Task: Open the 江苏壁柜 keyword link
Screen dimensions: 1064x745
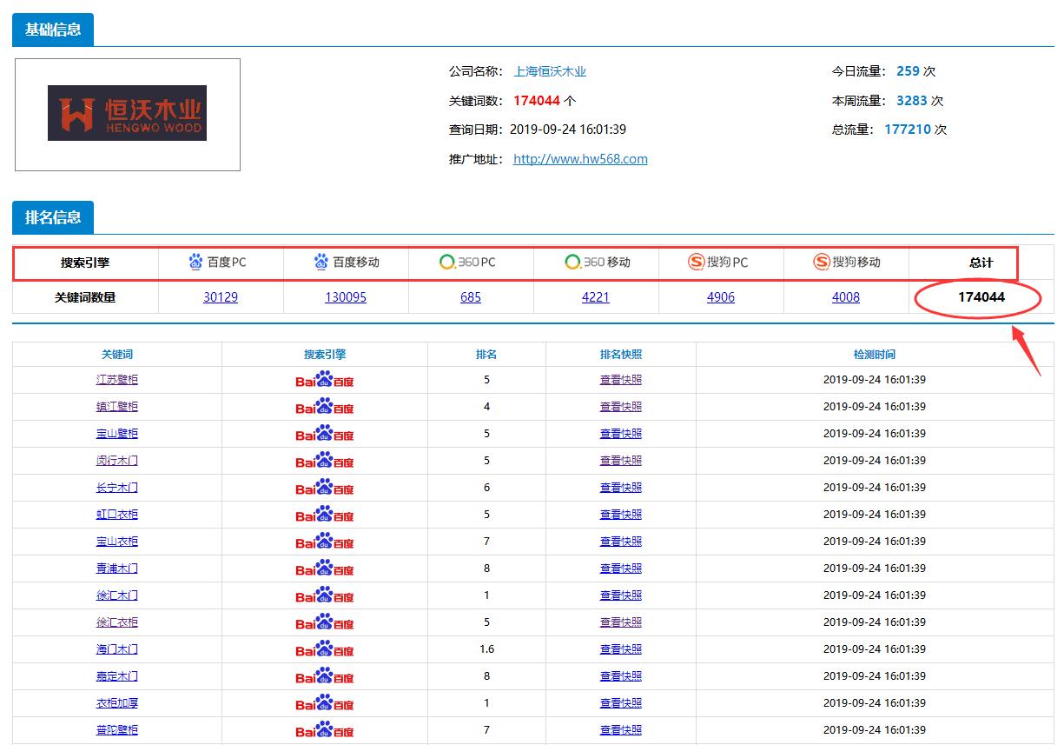Action: coord(117,380)
